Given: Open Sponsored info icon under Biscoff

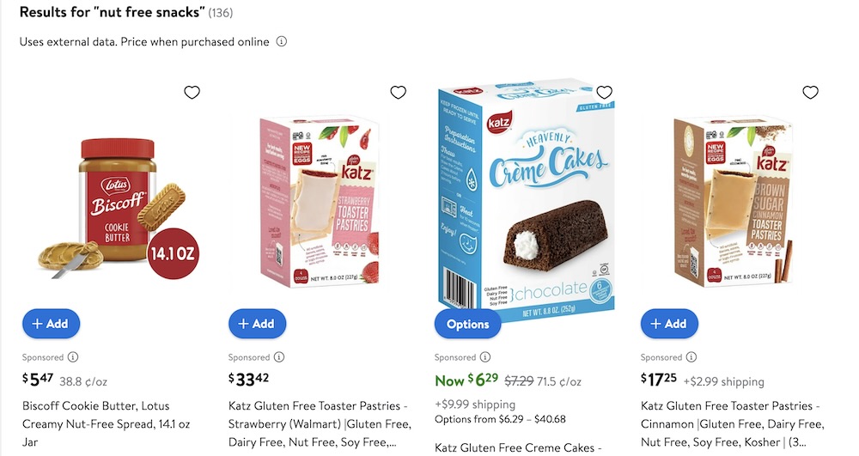Looking at the screenshot, I should (73, 357).
